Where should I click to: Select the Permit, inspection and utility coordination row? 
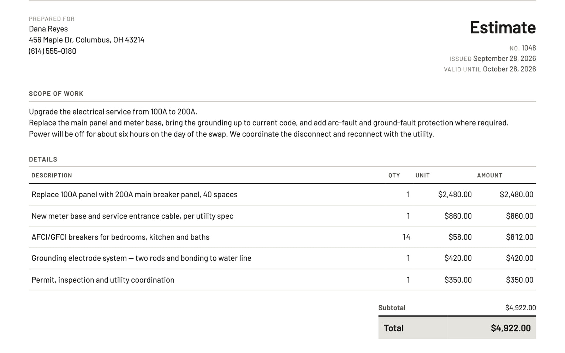[282, 280]
